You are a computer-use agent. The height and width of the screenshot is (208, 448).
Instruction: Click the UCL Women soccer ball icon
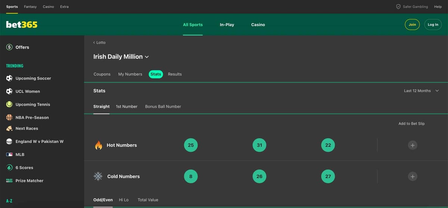[9, 91]
